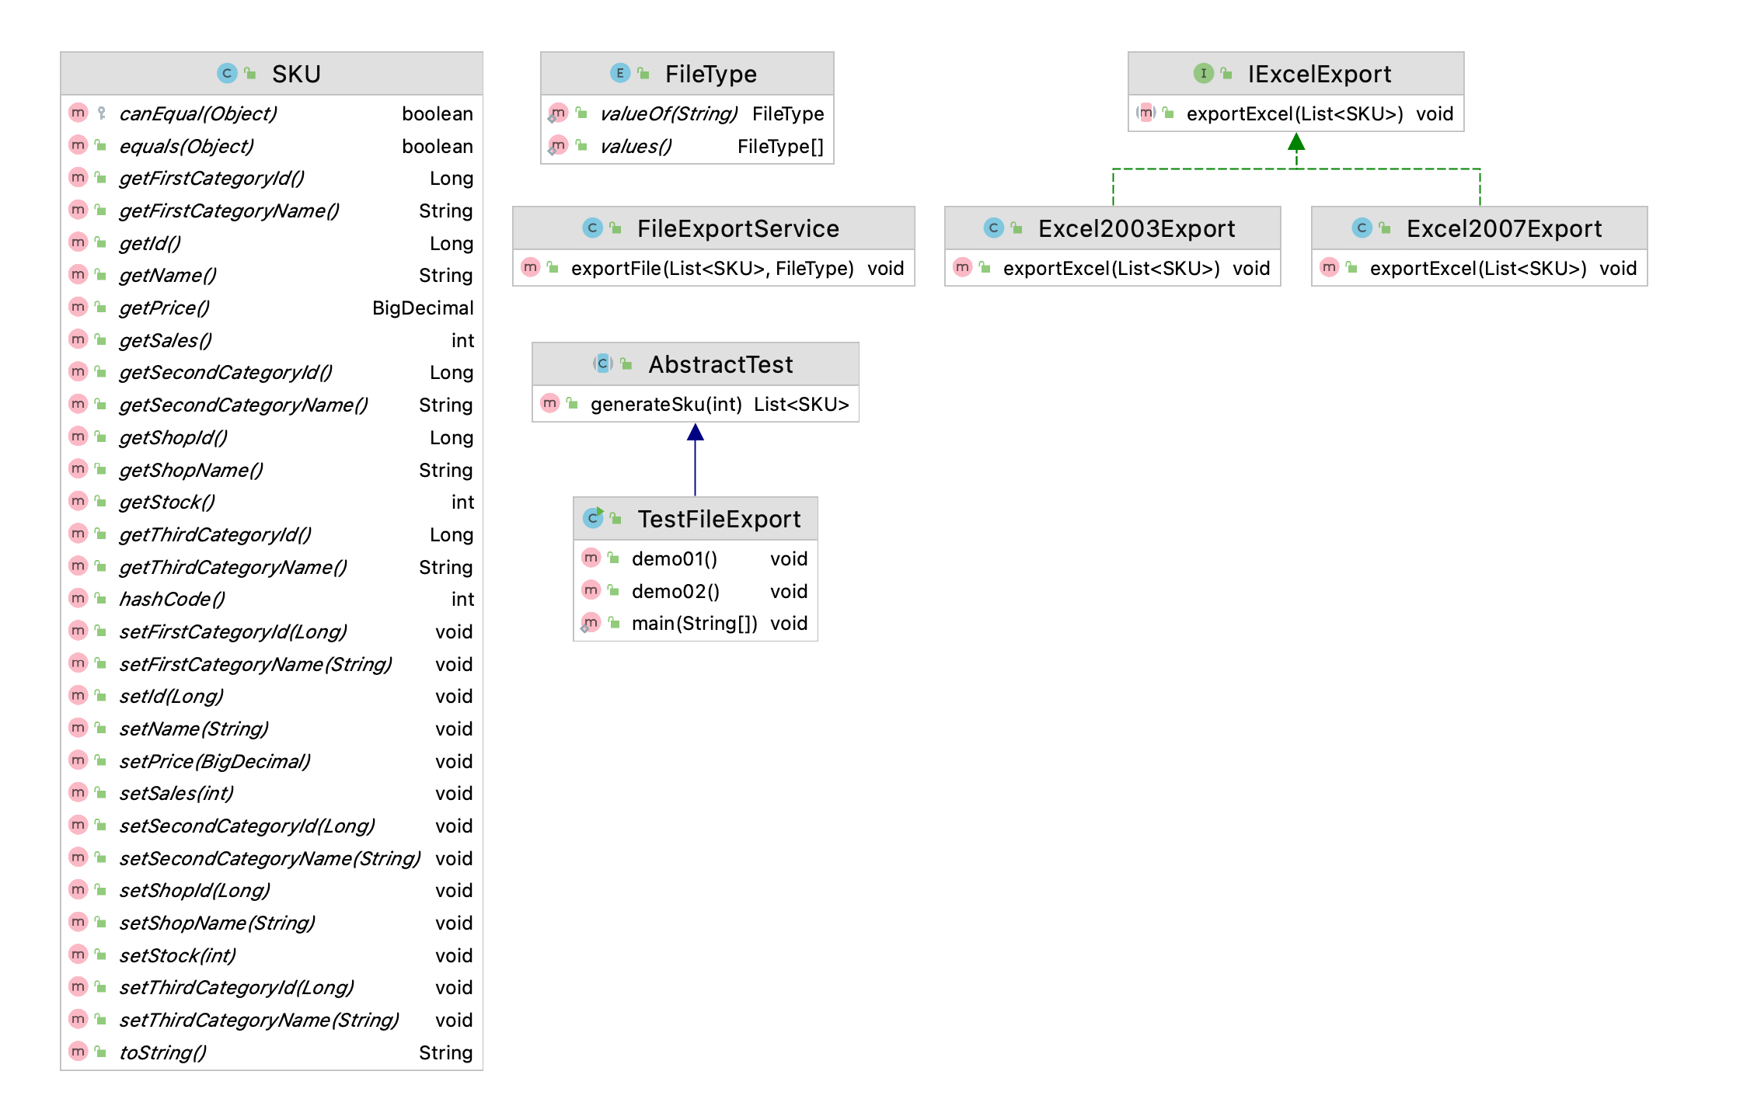Screen dimensions: 1761x1106
Task: Select the AbstractTest class title
Action: tap(720, 364)
